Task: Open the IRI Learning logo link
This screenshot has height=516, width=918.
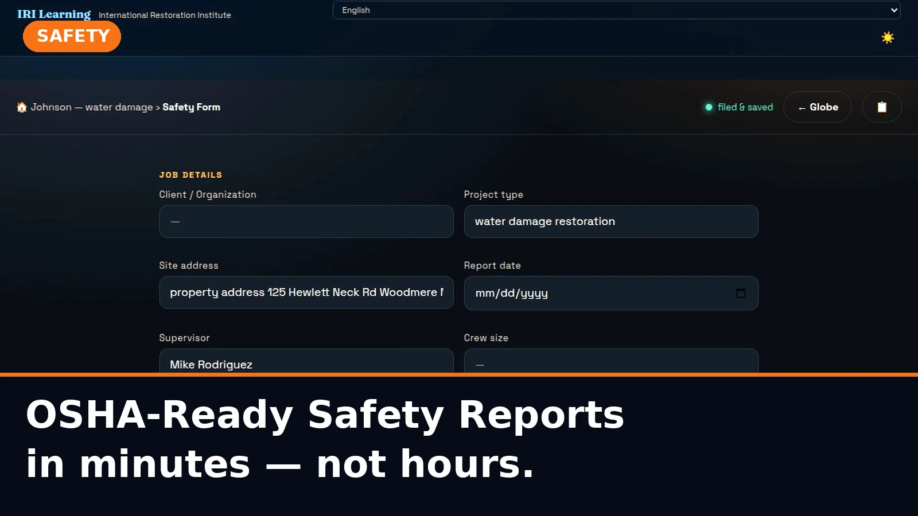Action: click(x=54, y=14)
